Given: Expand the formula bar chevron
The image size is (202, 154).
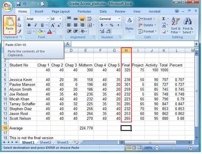Looking at the screenshot, I should pyautogui.click(x=196, y=44).
